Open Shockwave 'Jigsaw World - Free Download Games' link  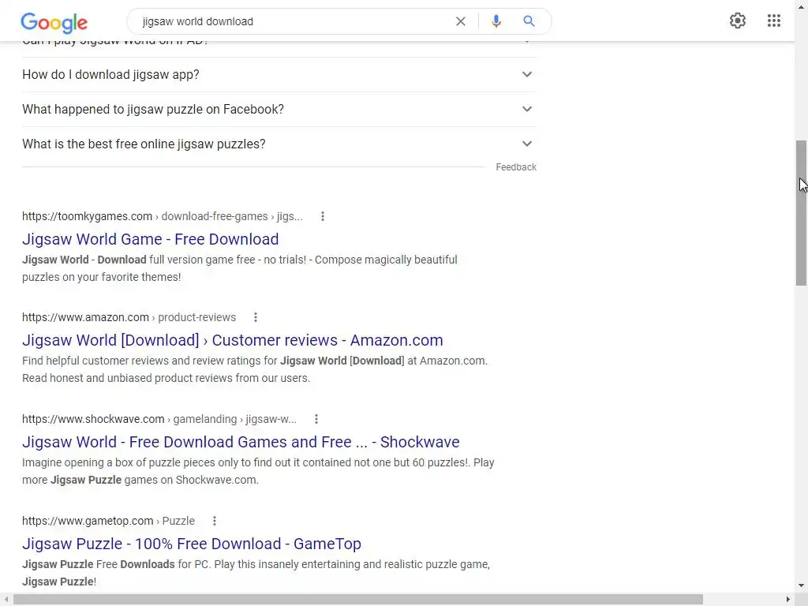coord(241,442)
